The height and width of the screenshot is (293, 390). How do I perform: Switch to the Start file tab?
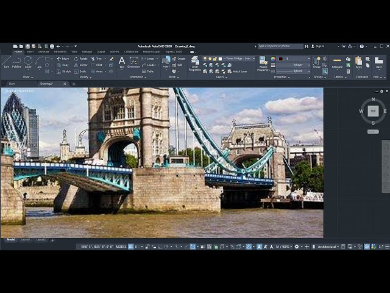click(x=12, y=84)
